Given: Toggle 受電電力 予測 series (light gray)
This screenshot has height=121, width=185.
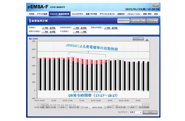Looking at the screenshot, I should (45, 28).
